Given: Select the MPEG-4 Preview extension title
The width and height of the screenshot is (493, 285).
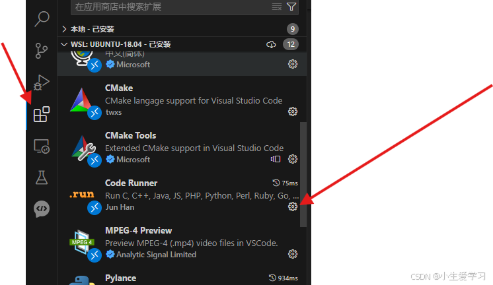Looking at the screenshot, I should pyautogui.click(x=138, y=231).
